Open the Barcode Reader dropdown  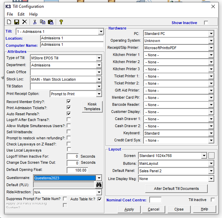click(x=211, y=105)
